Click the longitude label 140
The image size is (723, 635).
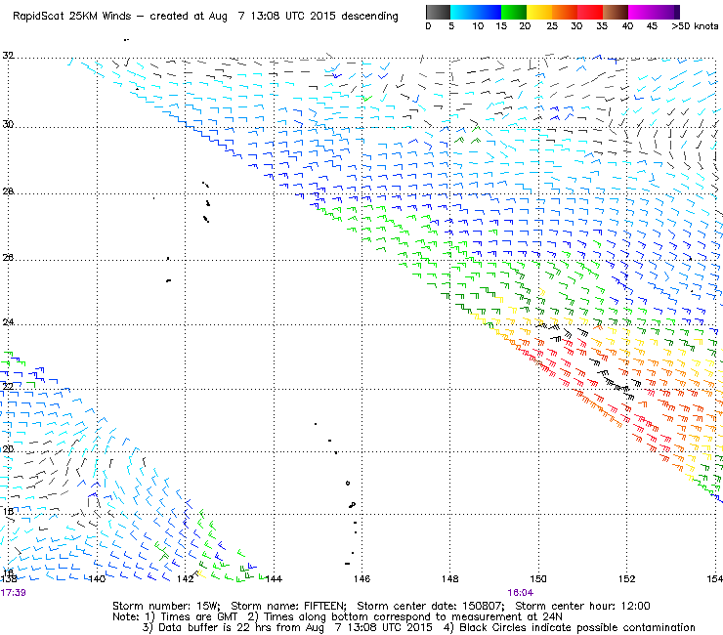[97, 578]
